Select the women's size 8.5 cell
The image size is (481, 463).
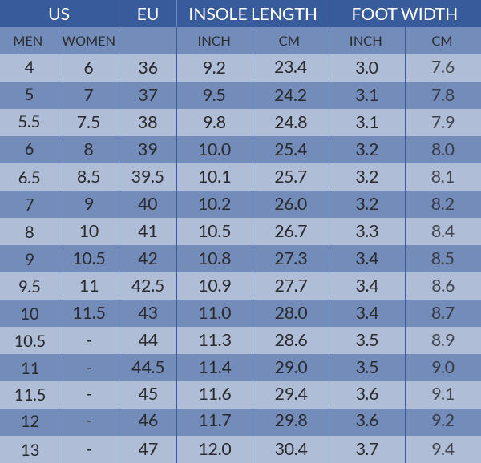click(89, 177)
